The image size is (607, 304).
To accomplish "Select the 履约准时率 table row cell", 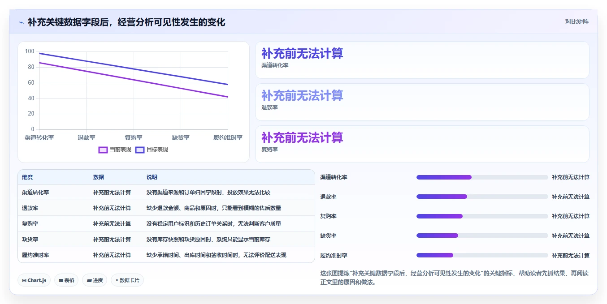I will [x=35, y=255].
